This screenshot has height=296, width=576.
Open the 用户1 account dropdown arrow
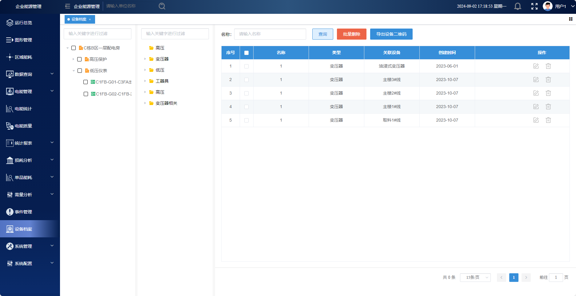pos(573,6)
